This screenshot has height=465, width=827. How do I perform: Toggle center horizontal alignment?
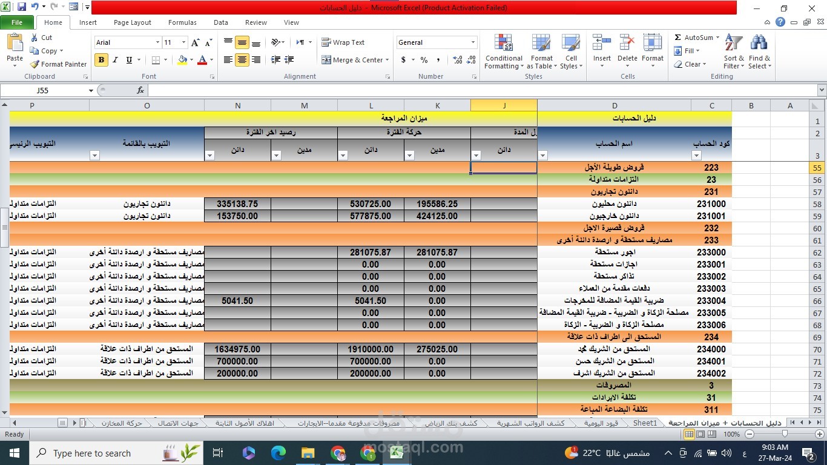(x=242, y=60)
